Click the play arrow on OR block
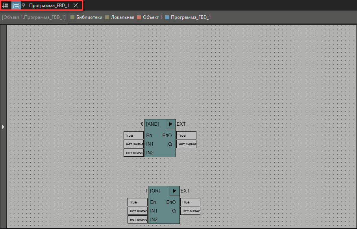 tap(174, 191)
